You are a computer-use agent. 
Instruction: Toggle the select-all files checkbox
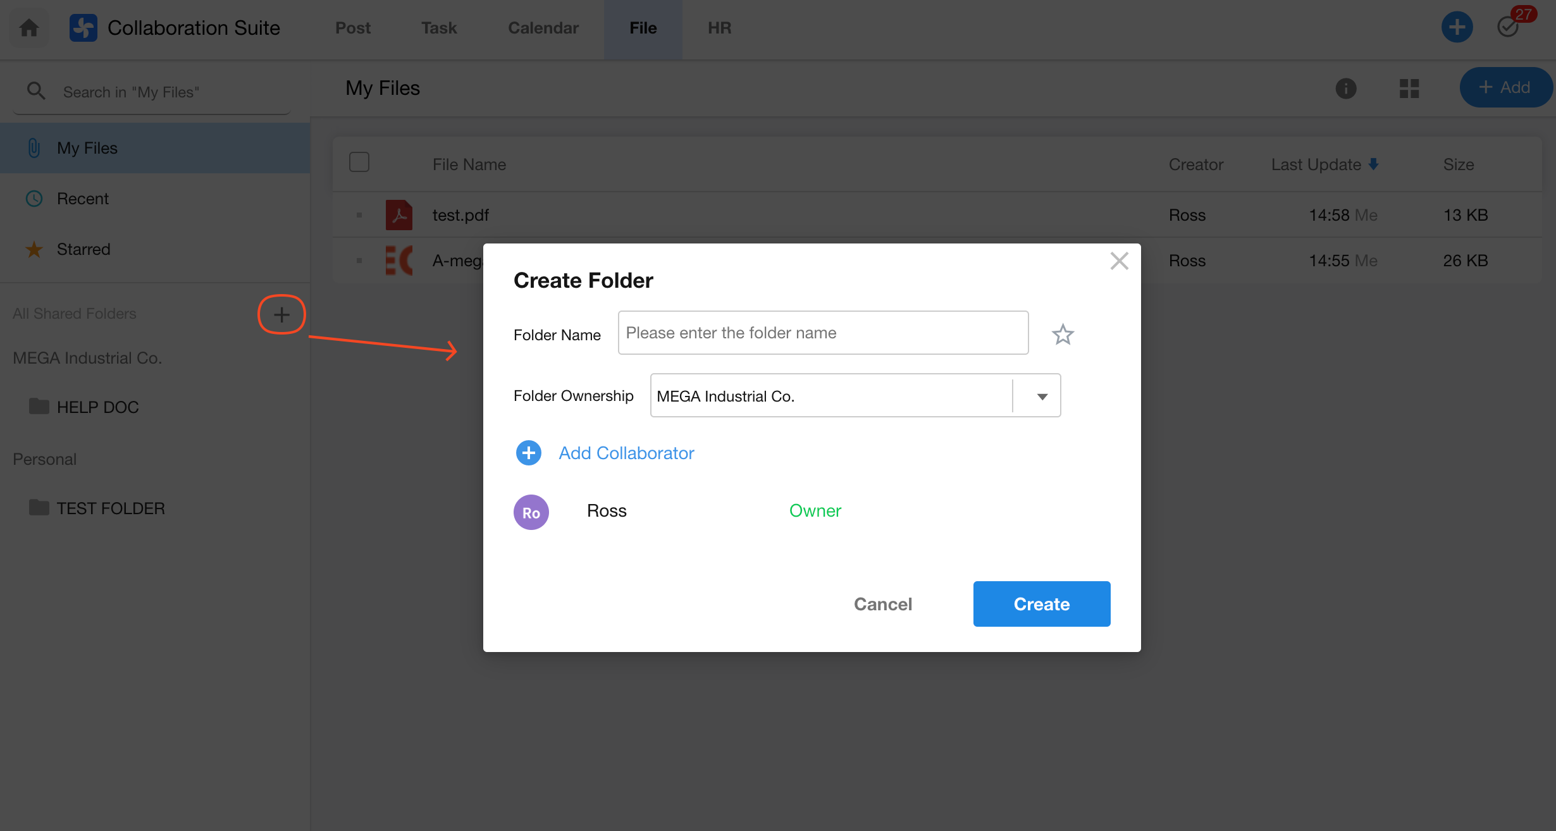pos(359,163)
